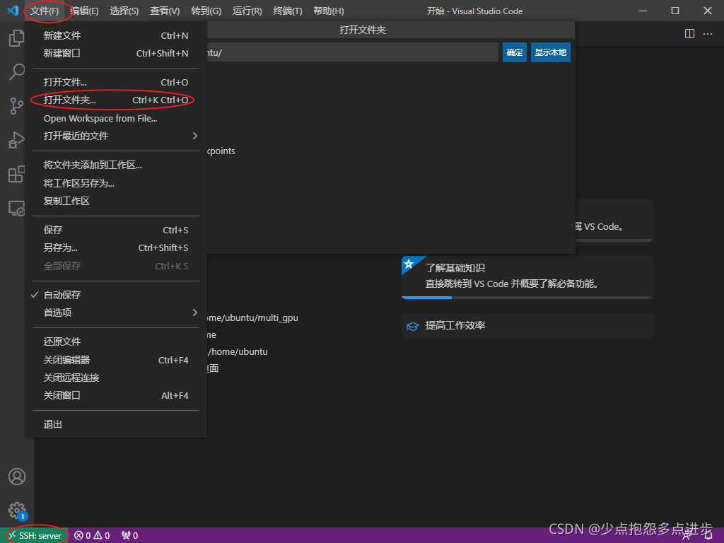Viewport: 724px width, 543px height.
Task: Click the graduation cap icon by 提高工作效率
Action: click(412, 327)
